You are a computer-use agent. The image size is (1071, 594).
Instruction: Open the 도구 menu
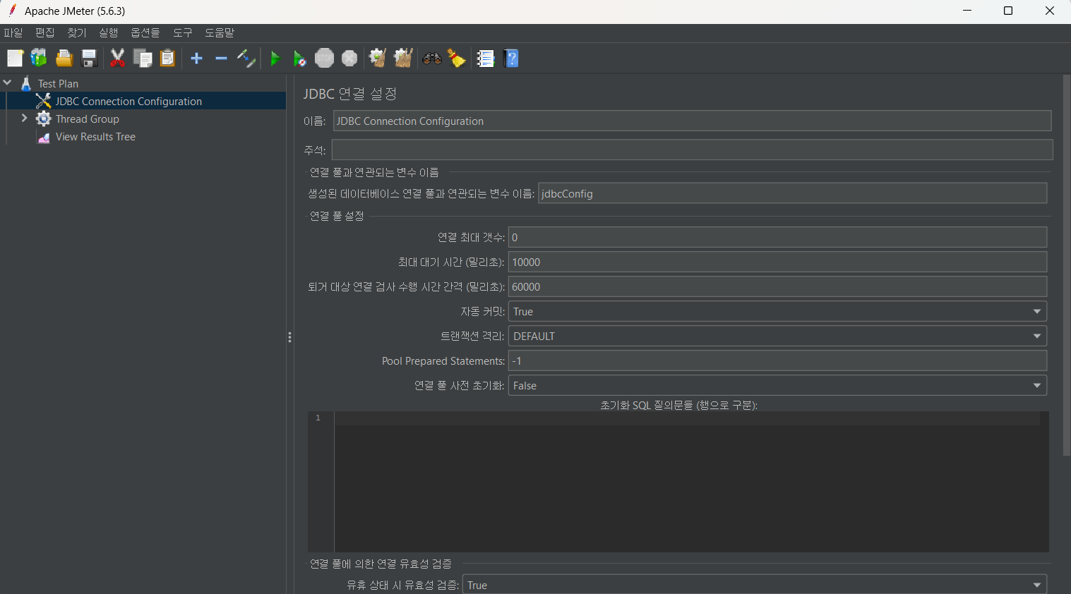[183, 33]
